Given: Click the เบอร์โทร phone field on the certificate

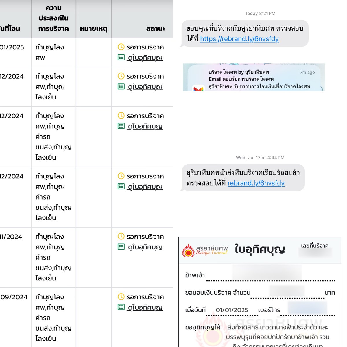Looking at the screenshot, I should pyautogui.click(x=308, y=309).
